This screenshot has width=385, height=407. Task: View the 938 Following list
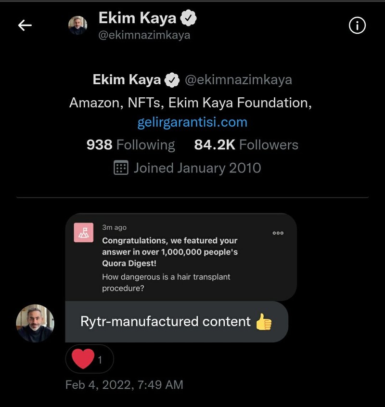[x=130, y=145]
